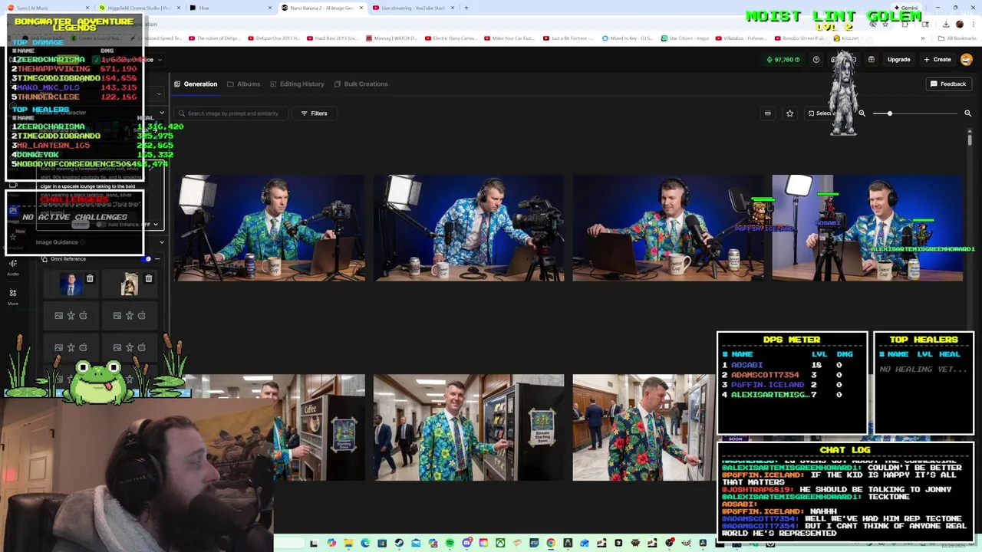Toggle the Omni Reference switch
The image size is (982, 552).
click(x=147, y=259)
